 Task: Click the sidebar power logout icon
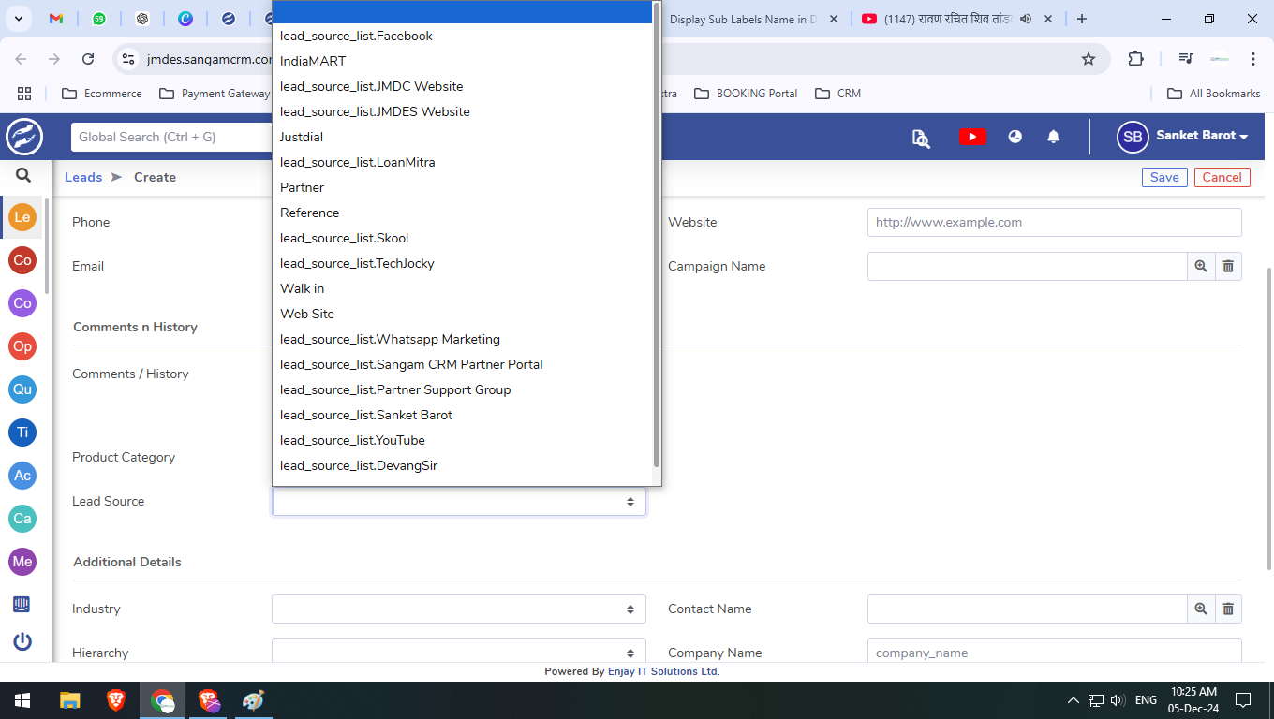click(x=22, y=642)
